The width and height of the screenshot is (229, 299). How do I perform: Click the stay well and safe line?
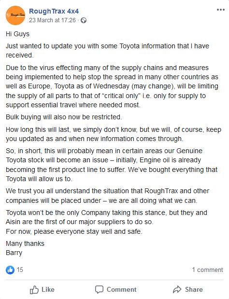(x=74, y=231)
